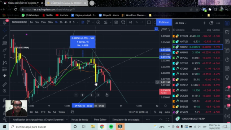This screenshot has width=231, height=130.
Task: Move the chart right with arrow button
Action: coord(98,95)
